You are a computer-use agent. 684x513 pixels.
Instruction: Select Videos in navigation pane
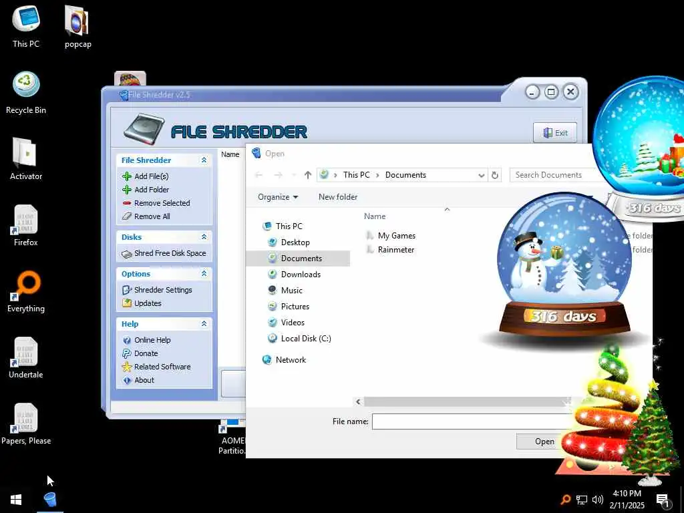pos(293,323)
